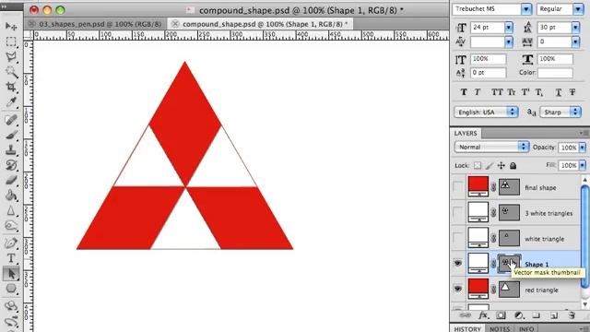Toggle lock all
Viewport: 590px width, 332px height.
(513, 165)
